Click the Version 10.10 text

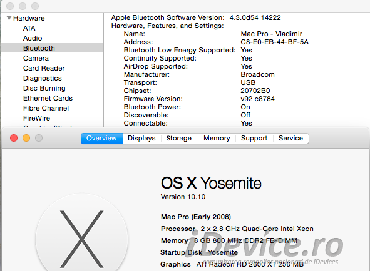(183, 197)
